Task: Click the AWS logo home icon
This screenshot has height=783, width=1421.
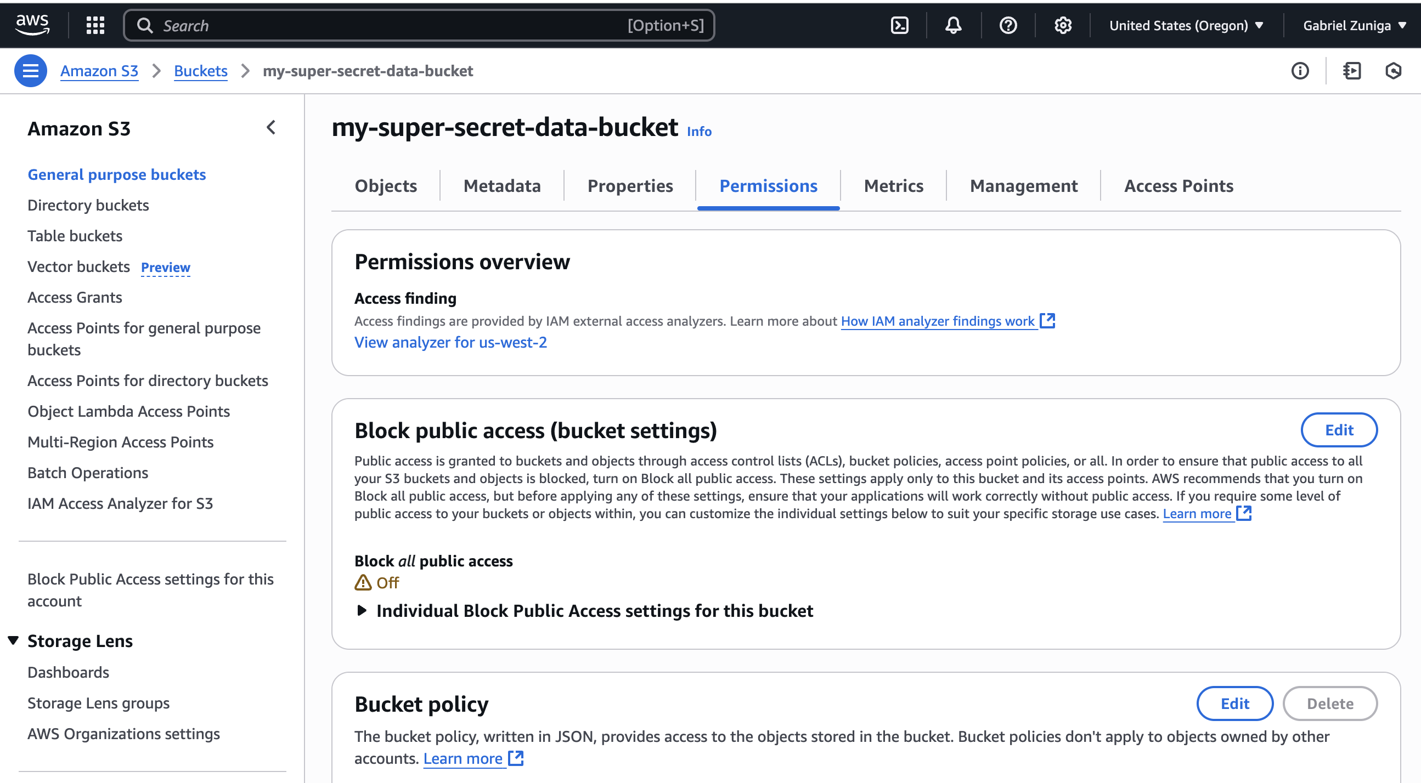Action: [32, 24]
